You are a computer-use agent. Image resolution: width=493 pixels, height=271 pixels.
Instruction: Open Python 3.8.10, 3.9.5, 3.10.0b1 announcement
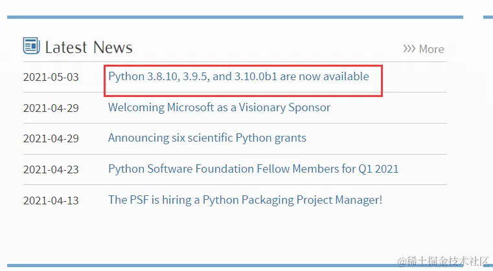[x=238, y=76]
